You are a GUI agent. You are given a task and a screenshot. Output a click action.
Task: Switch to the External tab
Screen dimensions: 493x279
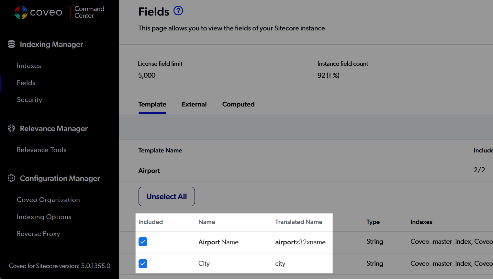194,104
